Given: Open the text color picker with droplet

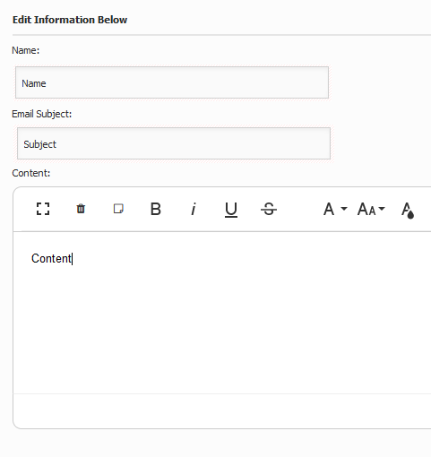Looking at the screenshot, I should click(x=408, y=210).
